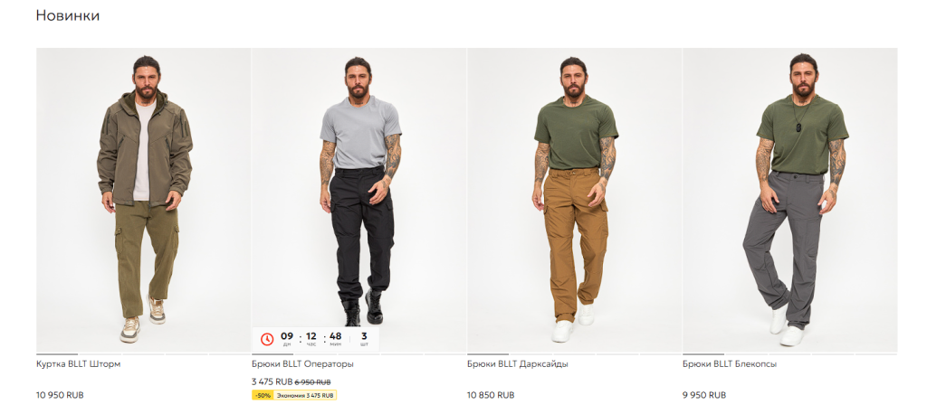Open the Брюки BLLT Блекопсы product photo
Viewport: 927px width, 414px height.
(x=789, y=200)
